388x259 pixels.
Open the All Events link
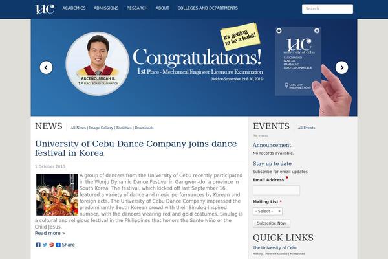coord(307,128)
